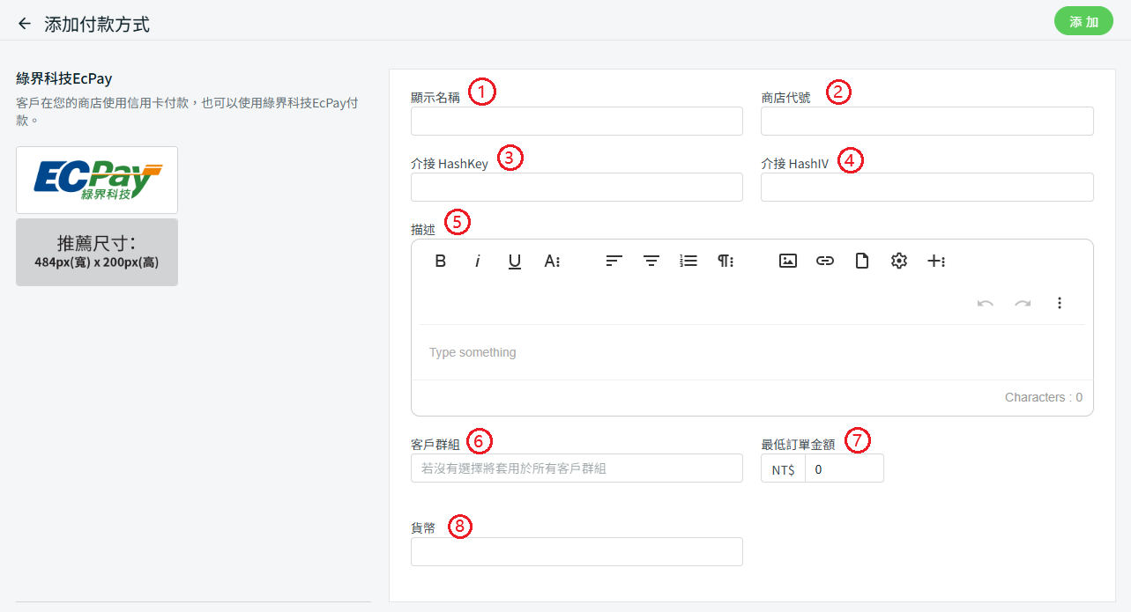Toggle italic formatting in description editor
Viewport: 1131px width, 612px height.
tap(478, 261)
